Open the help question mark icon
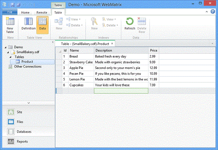 (214, 12)
